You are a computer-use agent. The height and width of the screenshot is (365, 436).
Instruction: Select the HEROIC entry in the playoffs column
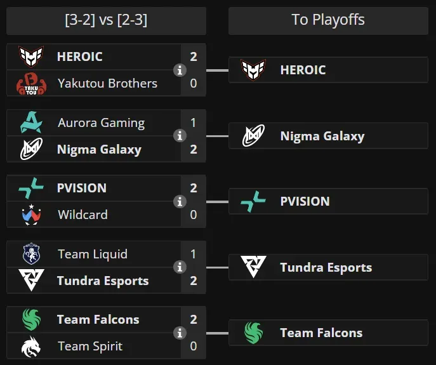pos(303,70)
